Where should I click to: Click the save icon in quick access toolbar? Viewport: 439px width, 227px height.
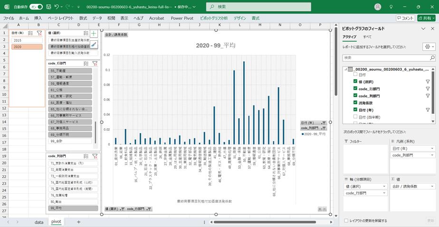click(x=48, y=7)
